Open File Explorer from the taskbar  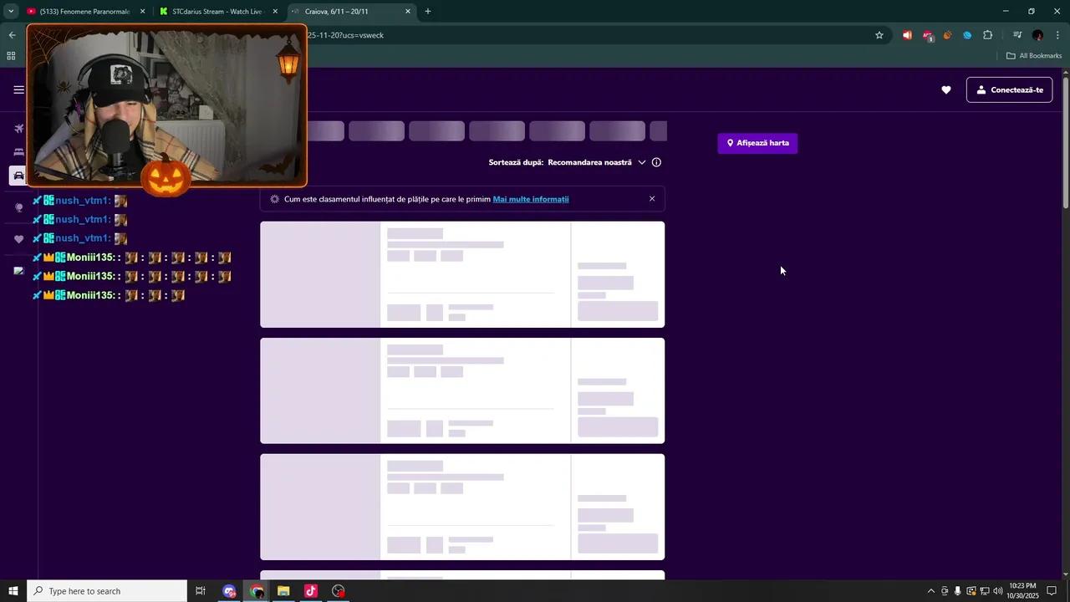click(283, 591)
